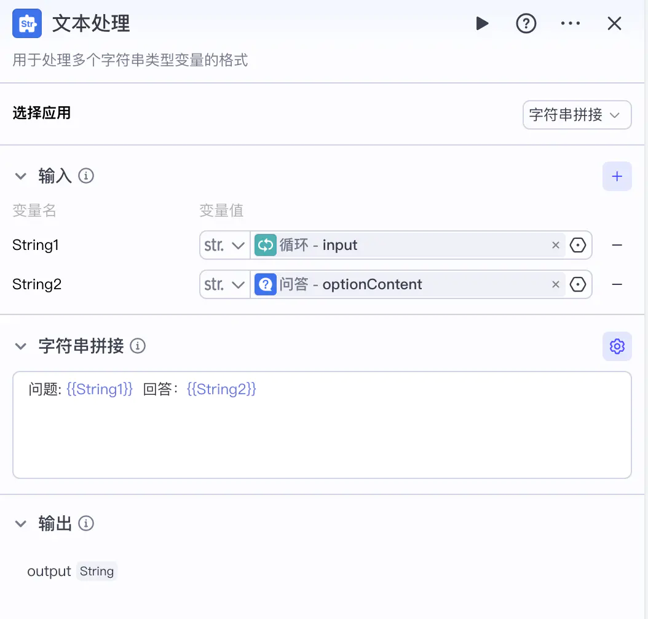Show info tooltip for 输出

[x=86, y=524]
